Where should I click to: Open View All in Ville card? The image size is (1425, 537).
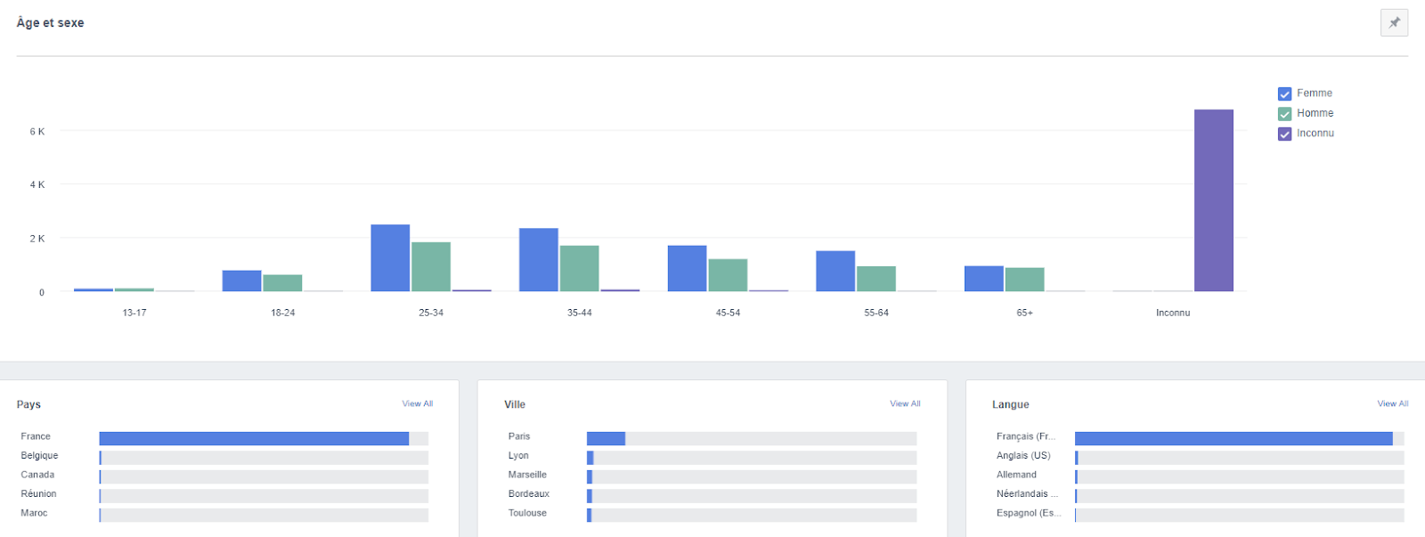coord(905,403)
